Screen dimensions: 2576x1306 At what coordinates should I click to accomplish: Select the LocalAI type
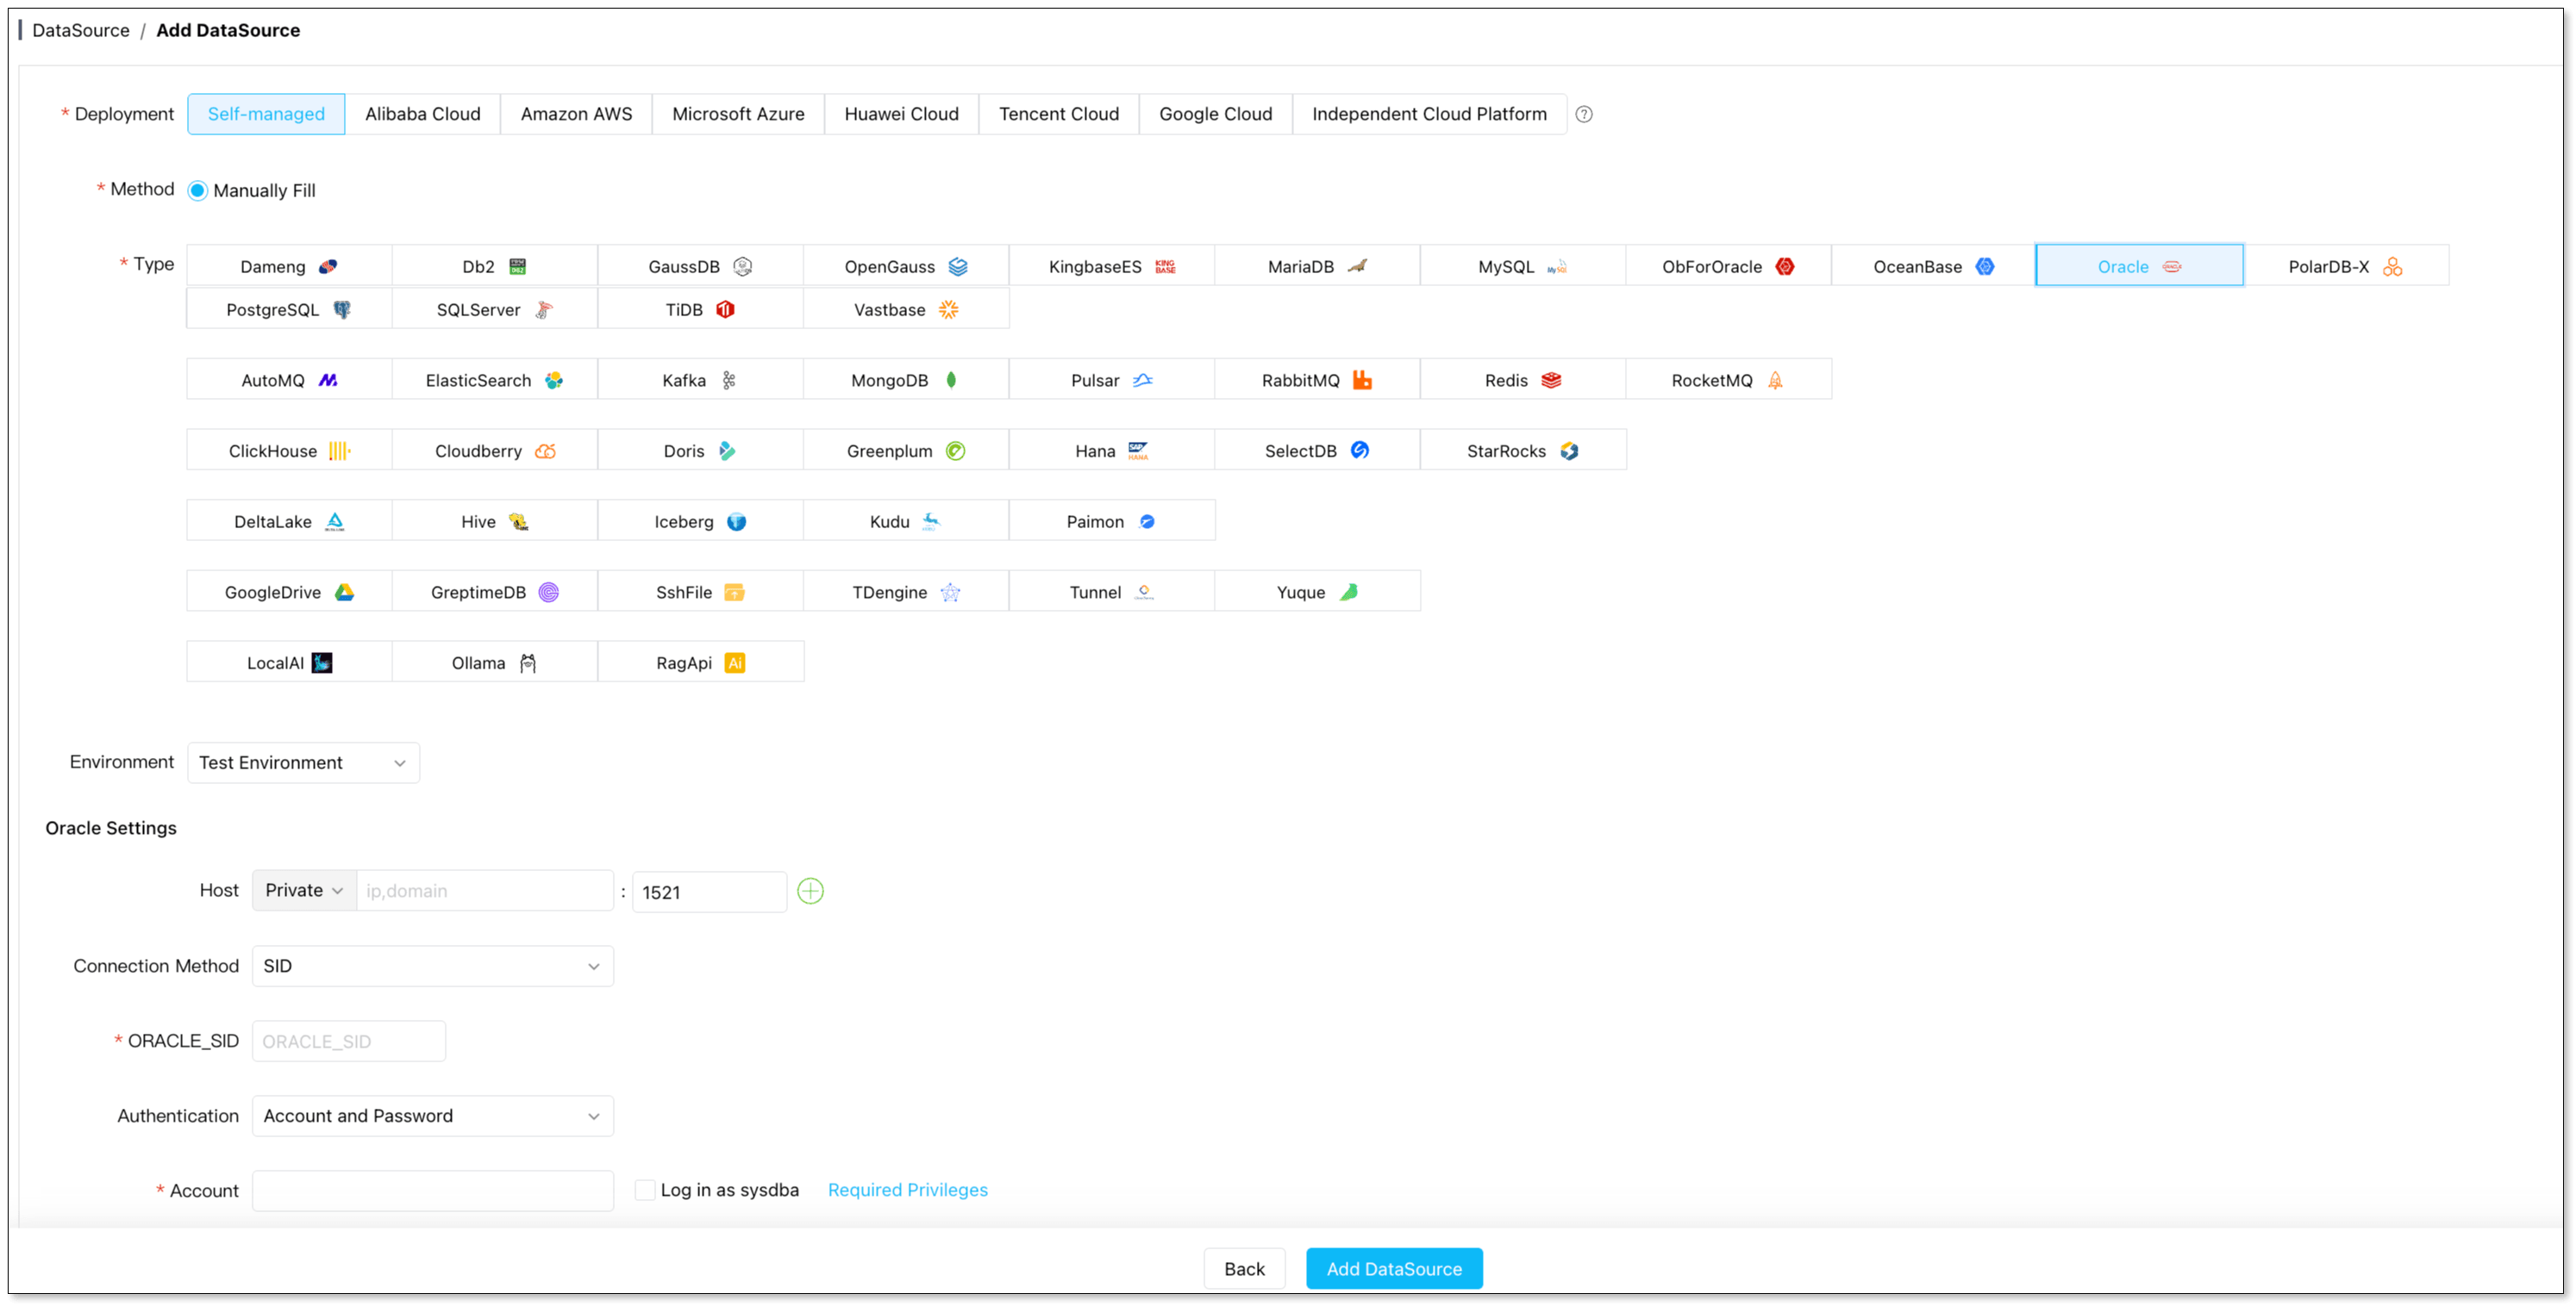point(289,662)
